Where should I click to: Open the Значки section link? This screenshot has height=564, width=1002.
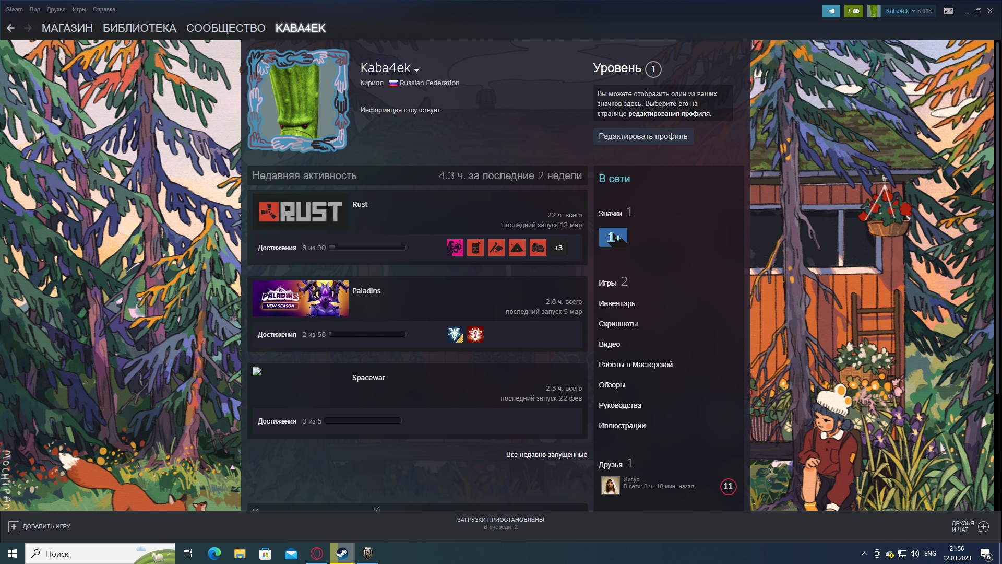click(615, 213)
